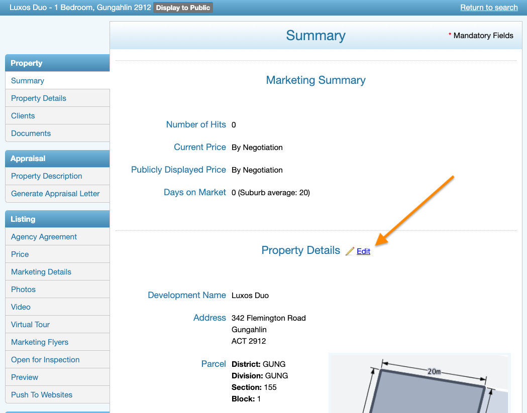Open the Price listing page

pos(20,254)
